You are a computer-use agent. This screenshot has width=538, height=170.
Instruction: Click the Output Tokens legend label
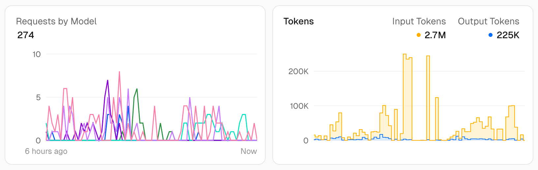(x=488, y=21)
